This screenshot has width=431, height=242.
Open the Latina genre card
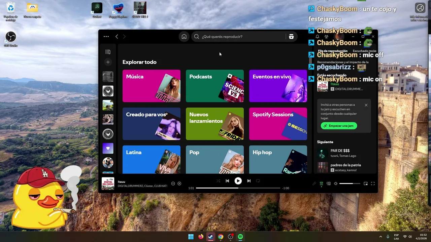152,159
